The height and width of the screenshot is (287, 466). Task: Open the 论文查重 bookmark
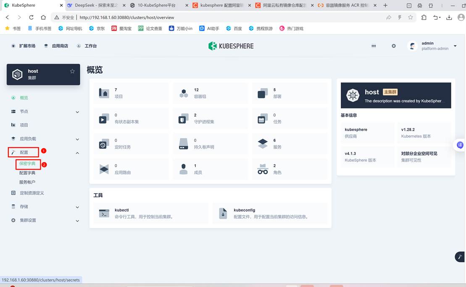(150, 28)
